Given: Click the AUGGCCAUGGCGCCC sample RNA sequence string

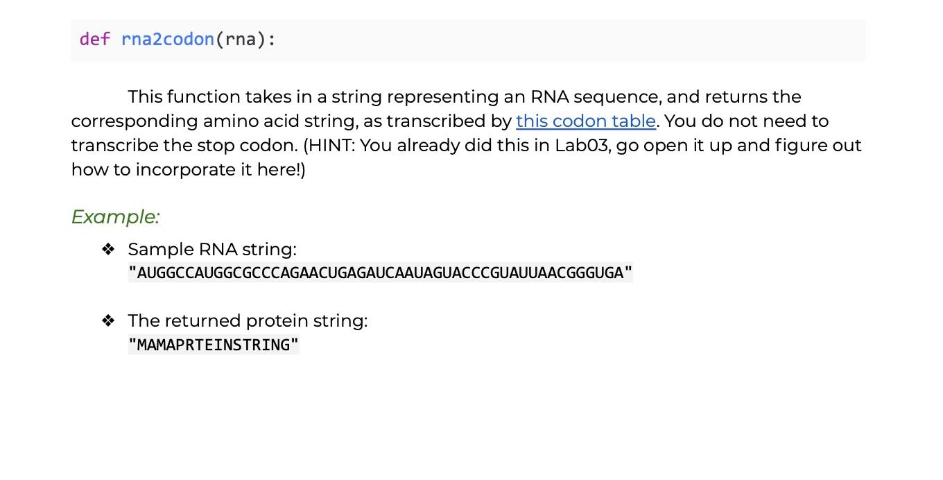Looking at the screenshot, I should pos(381,273).
